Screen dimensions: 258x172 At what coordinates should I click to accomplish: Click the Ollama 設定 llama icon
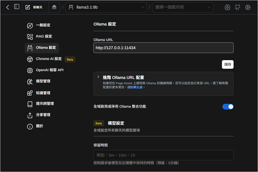pyautogui.click(x=30, y=48)
